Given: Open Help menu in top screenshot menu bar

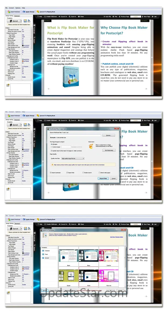Looking at the screenshot, I should [23, 8].
